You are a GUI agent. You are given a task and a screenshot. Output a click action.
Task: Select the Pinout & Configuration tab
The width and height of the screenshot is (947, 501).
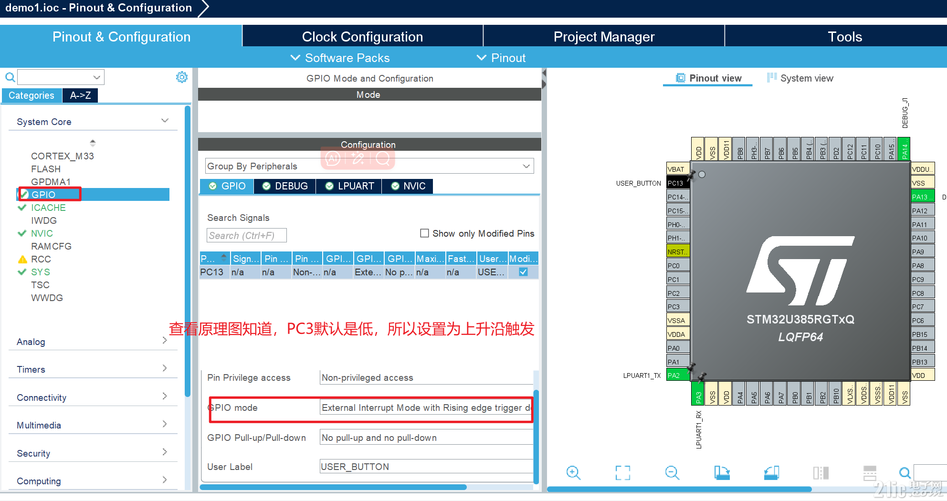[x=121, y=37]
